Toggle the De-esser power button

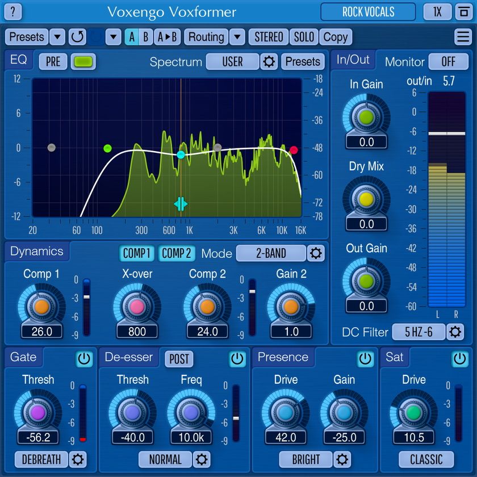pyautogui.click(x=237, y=359)
